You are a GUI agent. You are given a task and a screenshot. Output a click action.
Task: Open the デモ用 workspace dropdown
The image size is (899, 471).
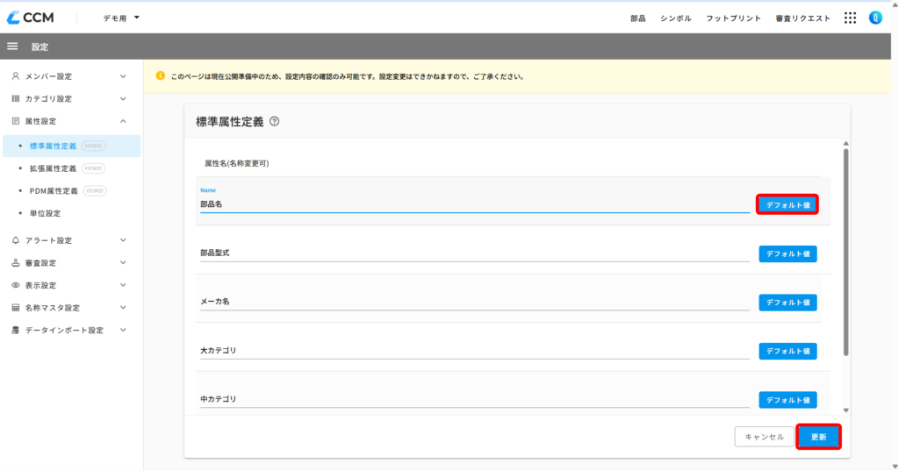pyautogui.click(x=121, y=18)
